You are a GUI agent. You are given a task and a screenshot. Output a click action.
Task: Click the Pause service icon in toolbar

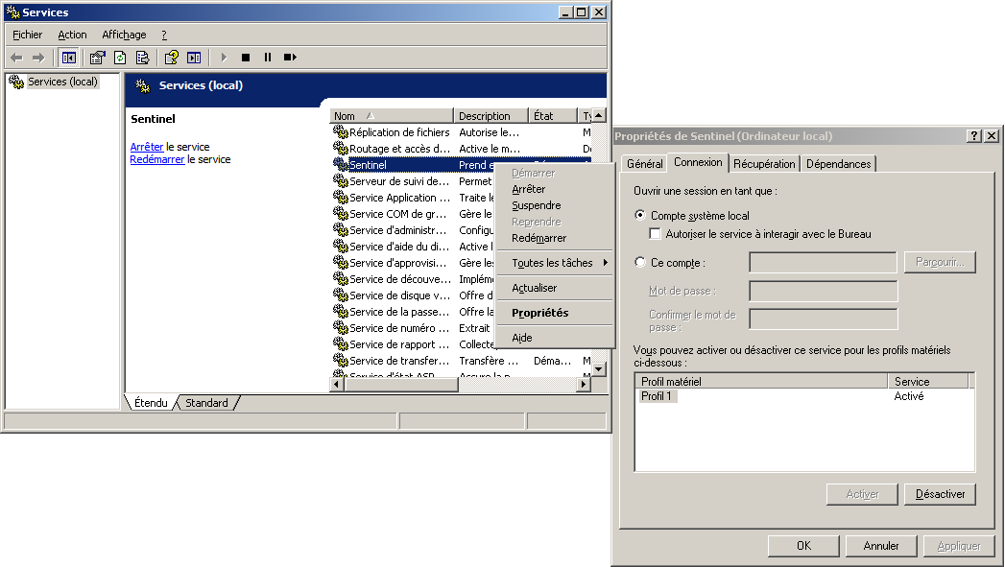pyautogui.click(x=267, y=58)
